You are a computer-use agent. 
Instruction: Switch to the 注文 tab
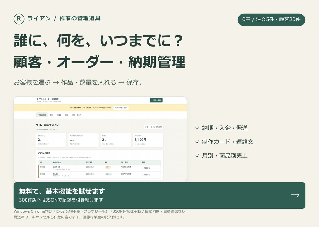coord(51,115)
